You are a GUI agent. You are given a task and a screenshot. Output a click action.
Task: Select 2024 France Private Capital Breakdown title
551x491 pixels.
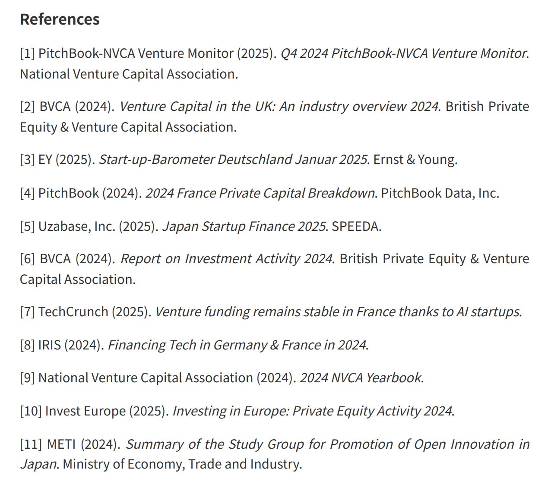tap(260, 193)
